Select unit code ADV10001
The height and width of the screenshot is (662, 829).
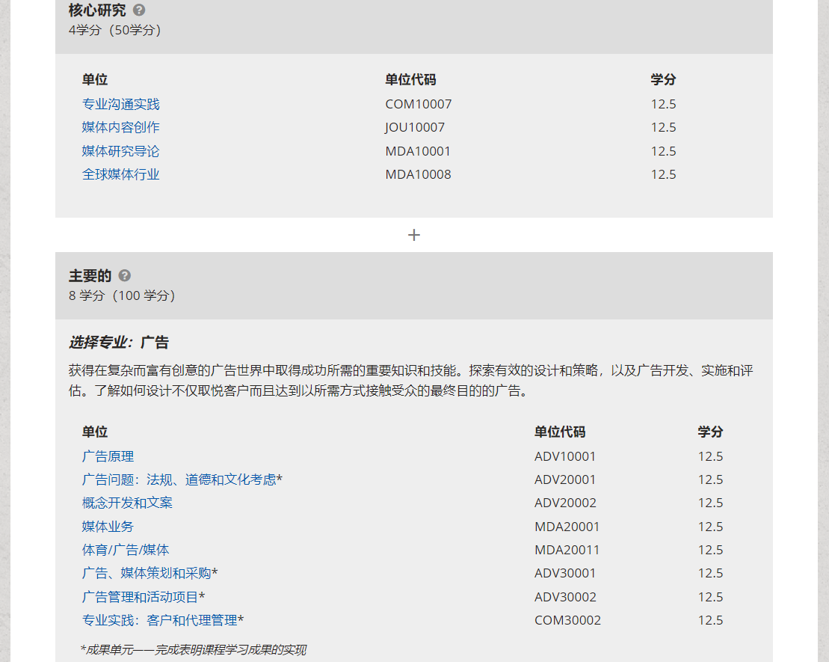click(x=565, y=456)
